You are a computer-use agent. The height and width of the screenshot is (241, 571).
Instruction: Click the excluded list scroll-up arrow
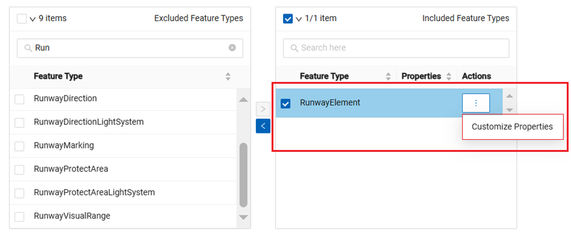(244, 100)
